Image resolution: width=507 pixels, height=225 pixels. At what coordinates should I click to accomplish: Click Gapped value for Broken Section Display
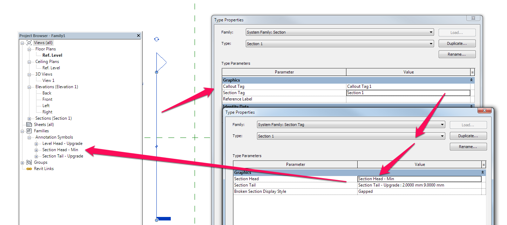(x=419, y=191)
